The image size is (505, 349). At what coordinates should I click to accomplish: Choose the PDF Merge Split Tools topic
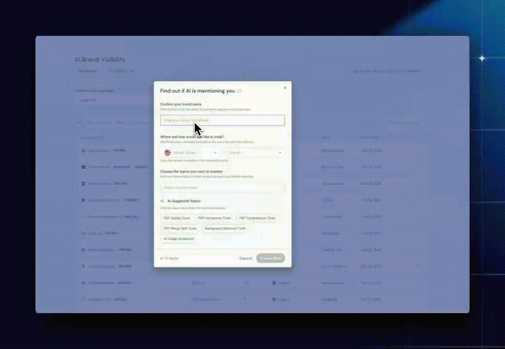coord(180,228)
